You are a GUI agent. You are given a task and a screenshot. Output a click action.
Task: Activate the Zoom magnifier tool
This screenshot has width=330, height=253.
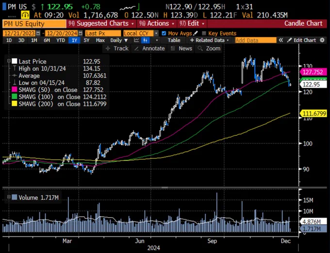pos(209,48)
